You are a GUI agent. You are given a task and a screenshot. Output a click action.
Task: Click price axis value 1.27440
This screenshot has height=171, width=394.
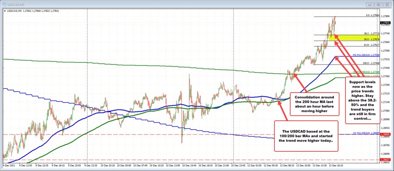tap(385, 68)
